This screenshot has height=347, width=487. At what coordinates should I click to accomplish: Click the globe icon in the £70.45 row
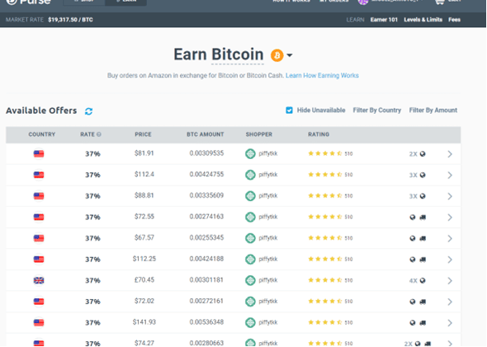pos(423,280)
